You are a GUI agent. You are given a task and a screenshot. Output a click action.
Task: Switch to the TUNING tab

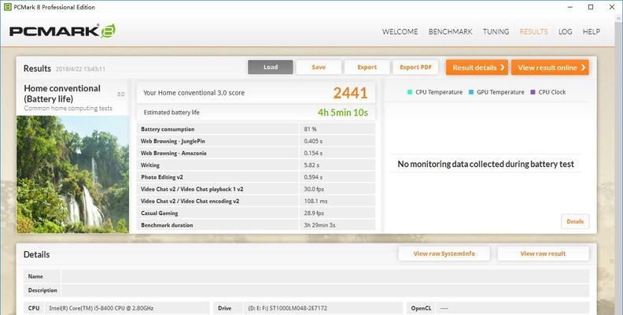pos(496,31)
